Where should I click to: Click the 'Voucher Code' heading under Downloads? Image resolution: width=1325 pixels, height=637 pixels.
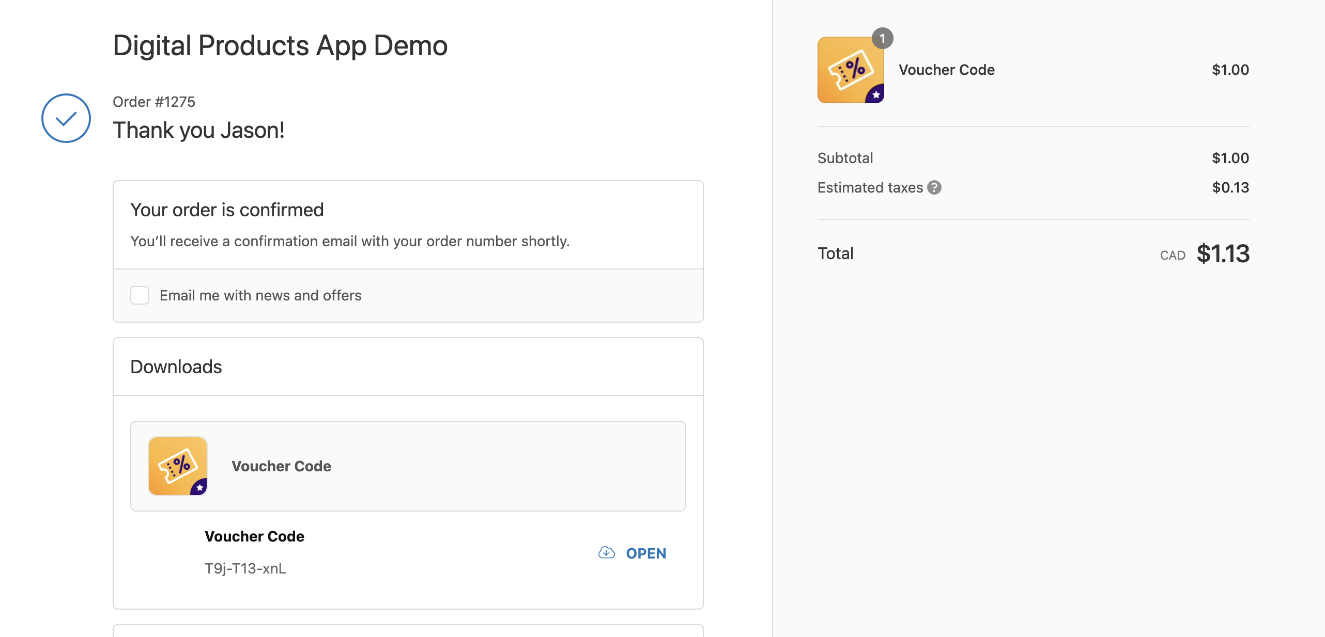click(254, 536)
